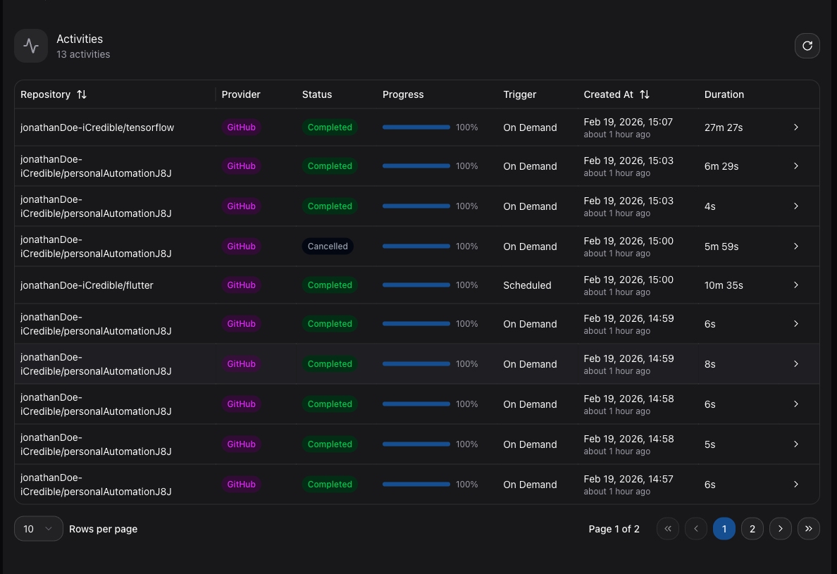837x574 pixels.
Task: Refresh the activities list
Action: [807, 46]
